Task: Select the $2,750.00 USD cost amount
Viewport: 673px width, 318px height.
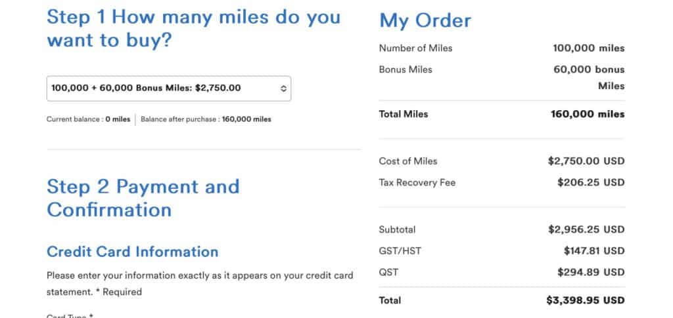Action: (586, 161)
